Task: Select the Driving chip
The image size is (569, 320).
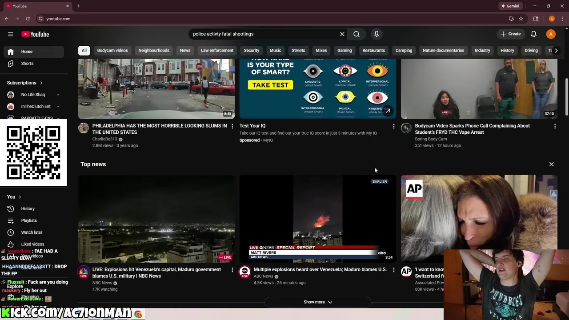Action: click(531, 51)
